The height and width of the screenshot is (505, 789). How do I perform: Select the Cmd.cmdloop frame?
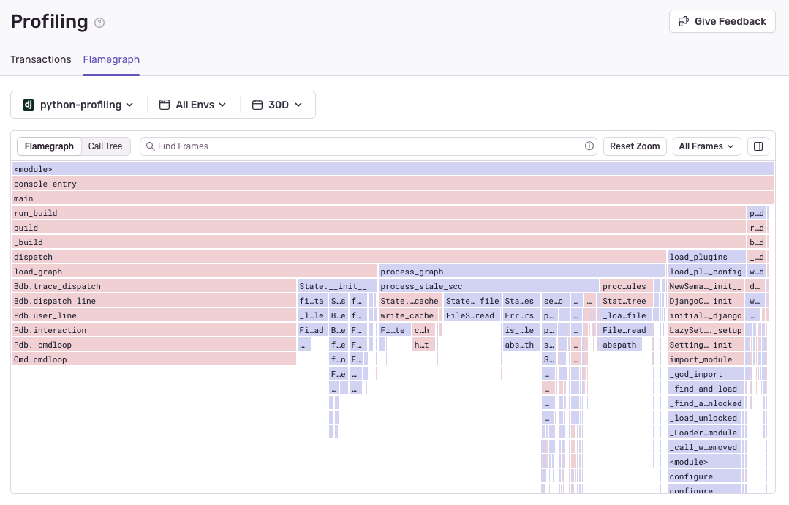[154, 359]
